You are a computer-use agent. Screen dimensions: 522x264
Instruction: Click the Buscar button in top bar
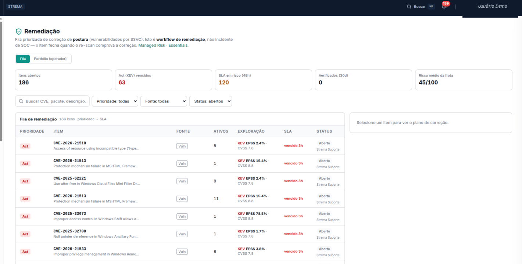click(x=421, y=7)
